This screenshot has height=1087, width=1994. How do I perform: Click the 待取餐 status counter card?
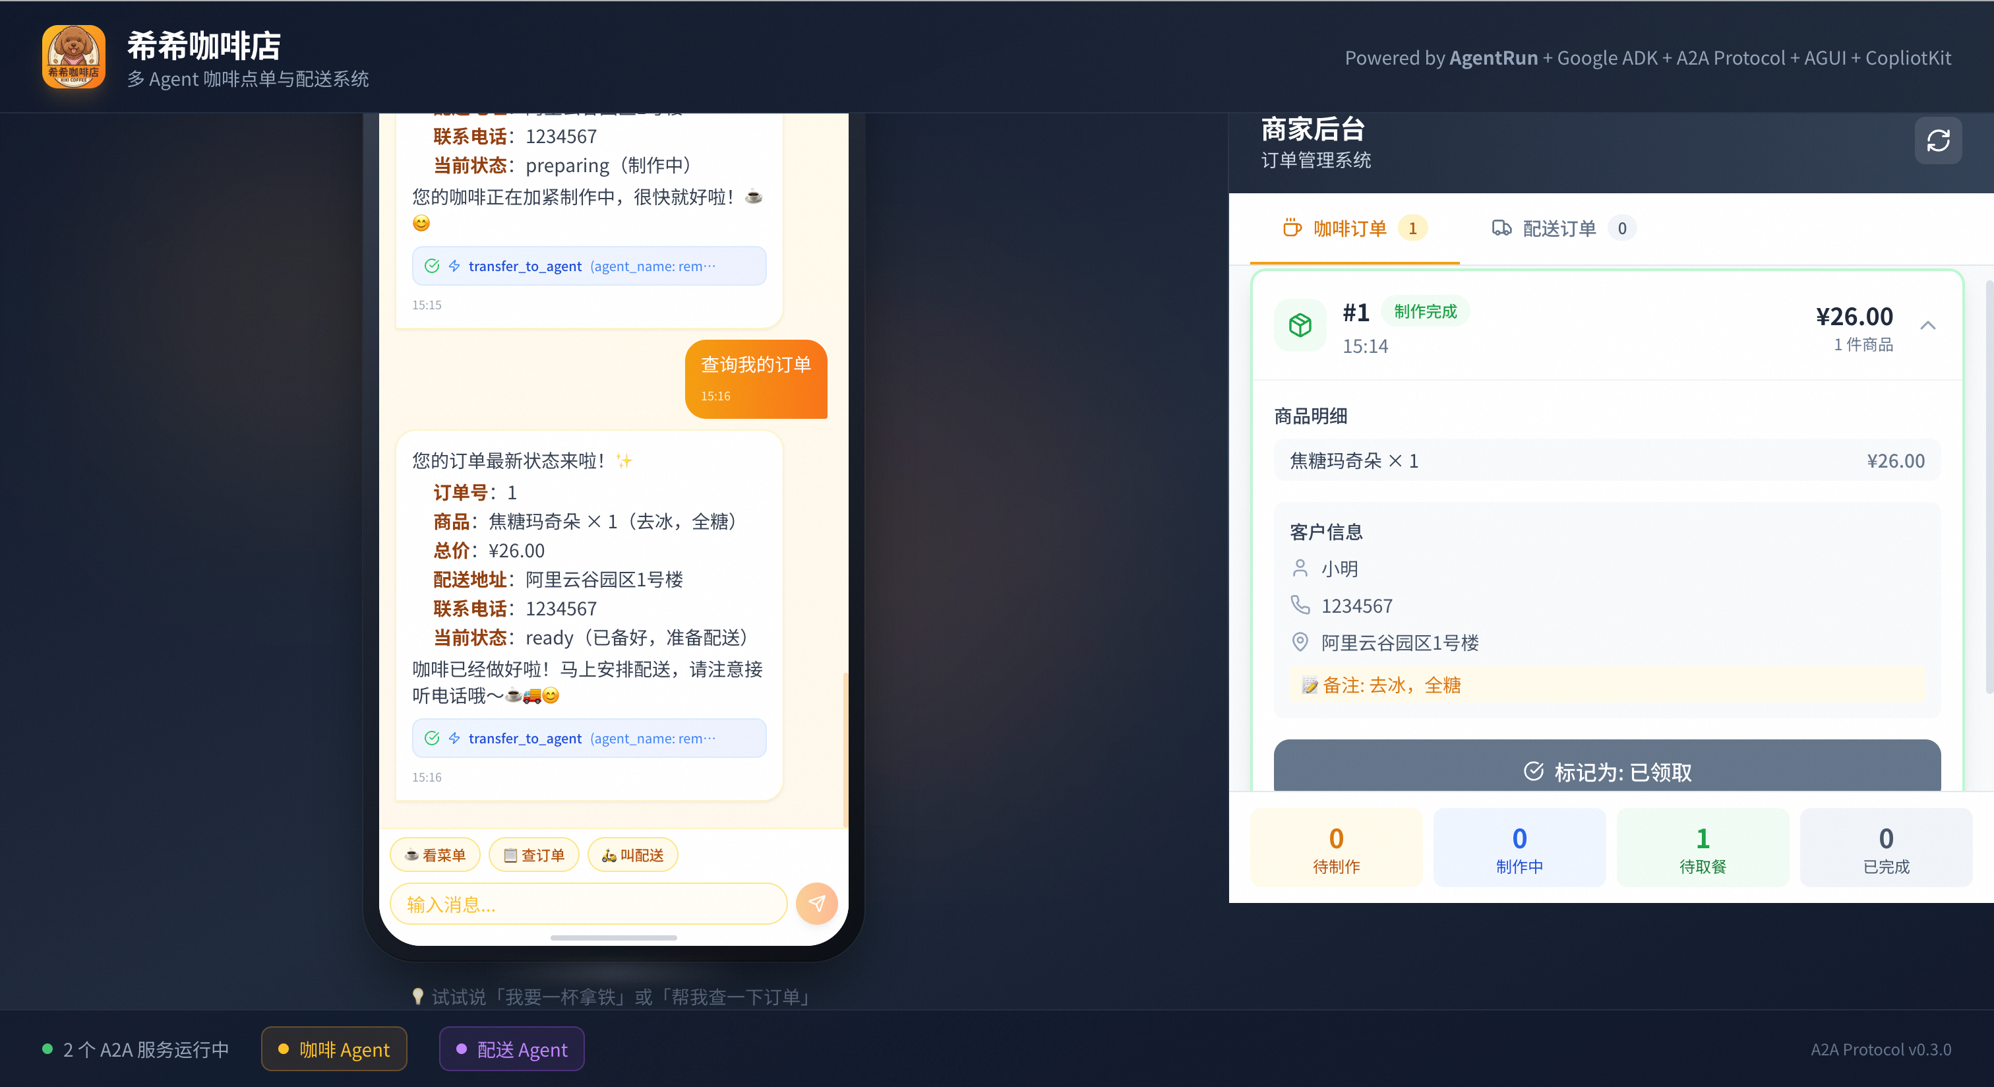coord(1702,848)
